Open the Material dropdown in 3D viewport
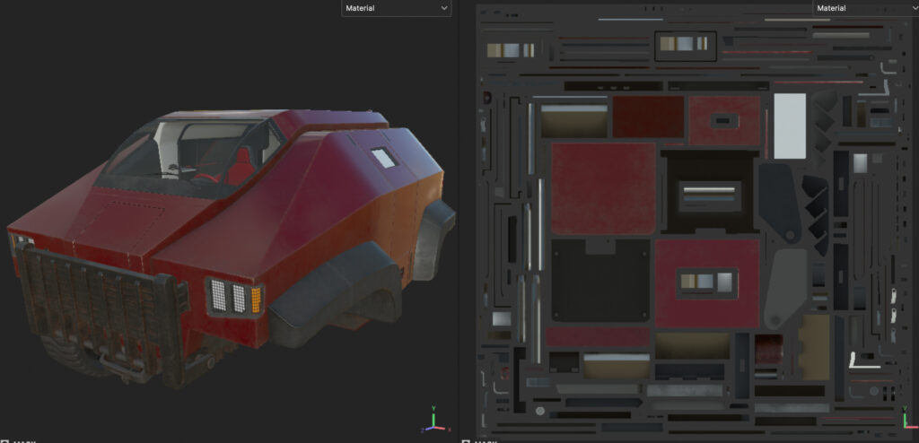 (x=395, y=8)
